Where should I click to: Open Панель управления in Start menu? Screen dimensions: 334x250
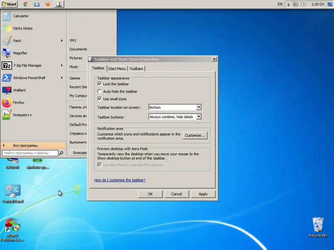[x=78, y=107]
